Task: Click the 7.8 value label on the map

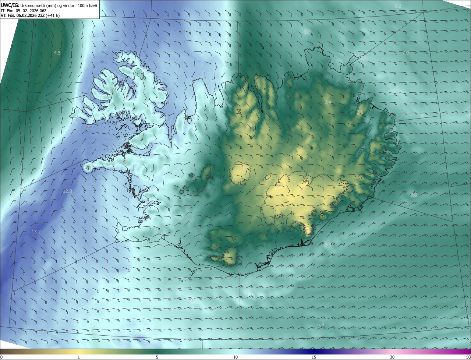Action: coord(414,195)
